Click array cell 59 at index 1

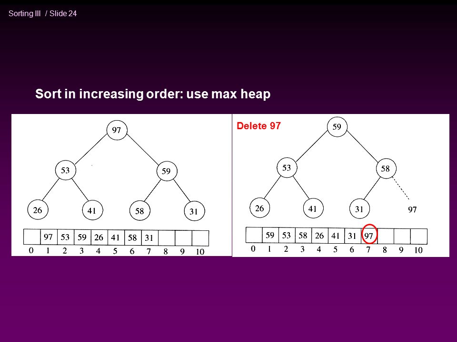270,235
